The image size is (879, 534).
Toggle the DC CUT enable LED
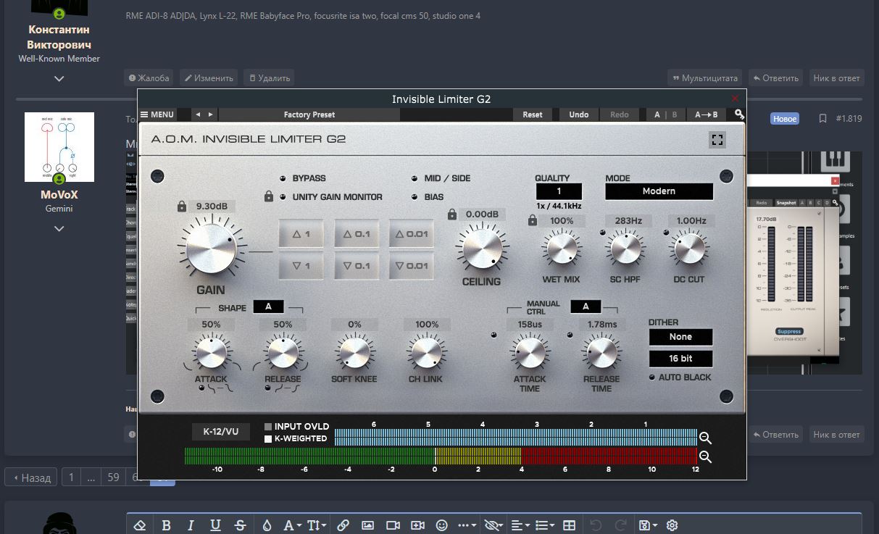(x=666, y=233)
